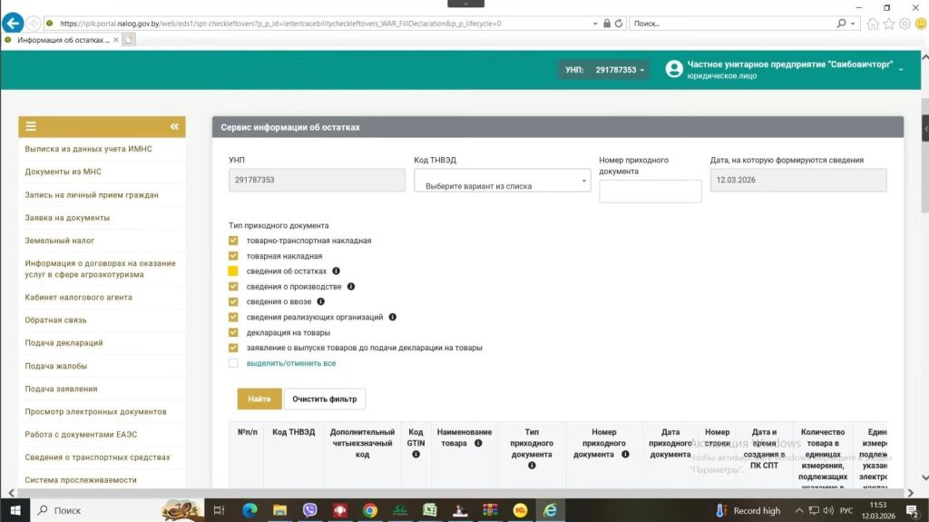Open Система прослеживаемости sidebar item
Image resolution: width=929 pixels, height=522 pixels.
[x=81, y=480]
